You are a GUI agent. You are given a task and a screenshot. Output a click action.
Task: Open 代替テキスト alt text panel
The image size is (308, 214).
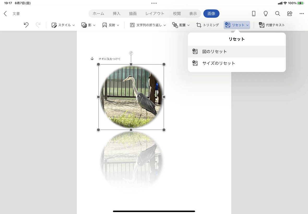(272, 25)
